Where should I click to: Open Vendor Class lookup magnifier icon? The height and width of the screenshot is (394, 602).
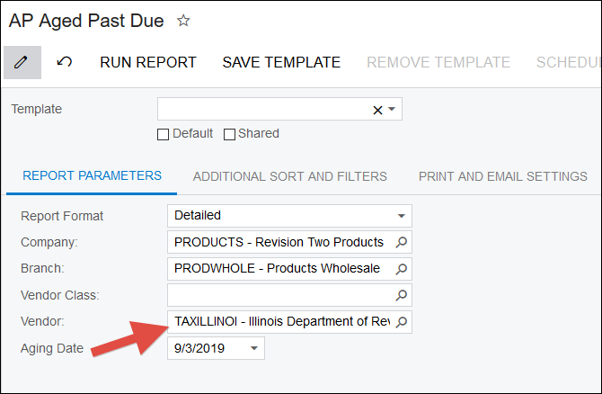tap(402, 295)
